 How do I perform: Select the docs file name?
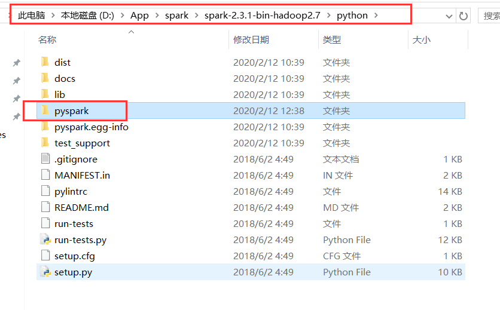pos(65,79)
